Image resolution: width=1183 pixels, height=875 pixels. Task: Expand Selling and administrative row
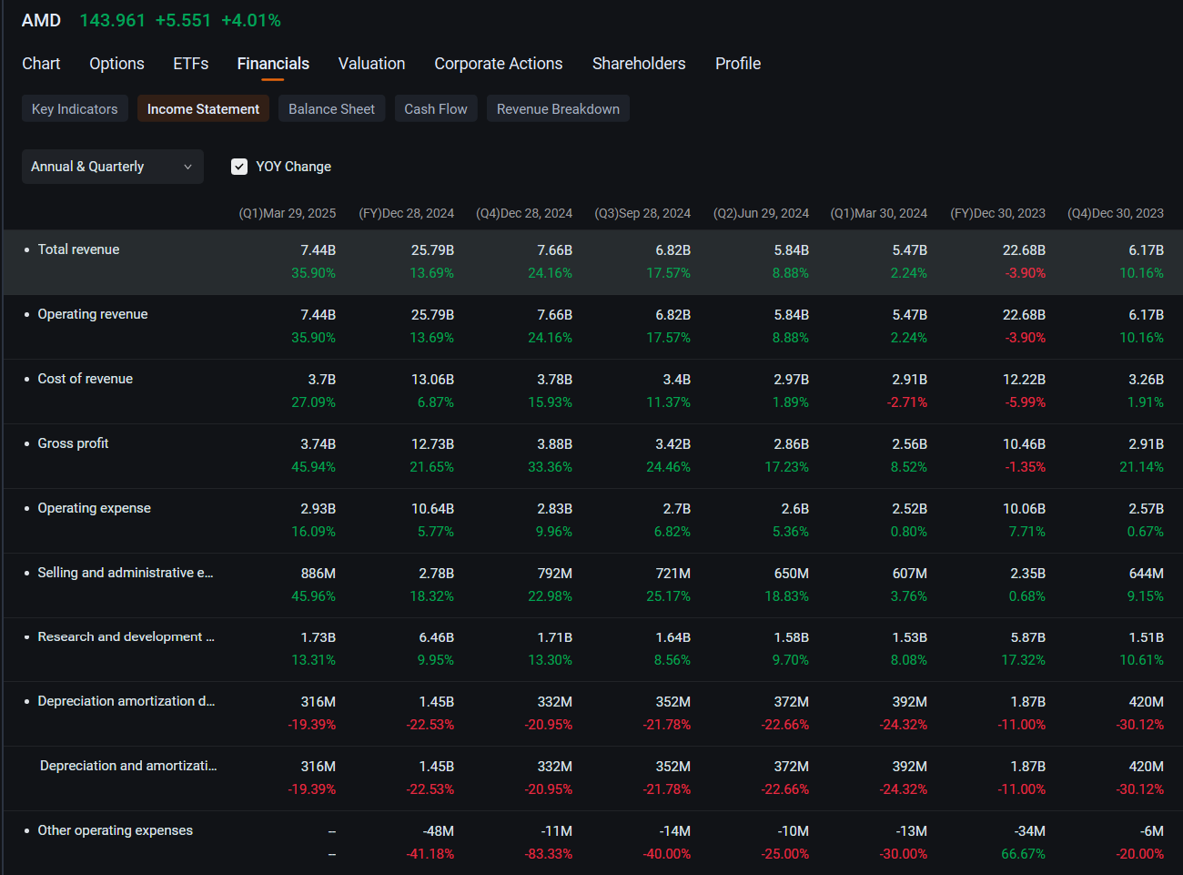(26, 573)
